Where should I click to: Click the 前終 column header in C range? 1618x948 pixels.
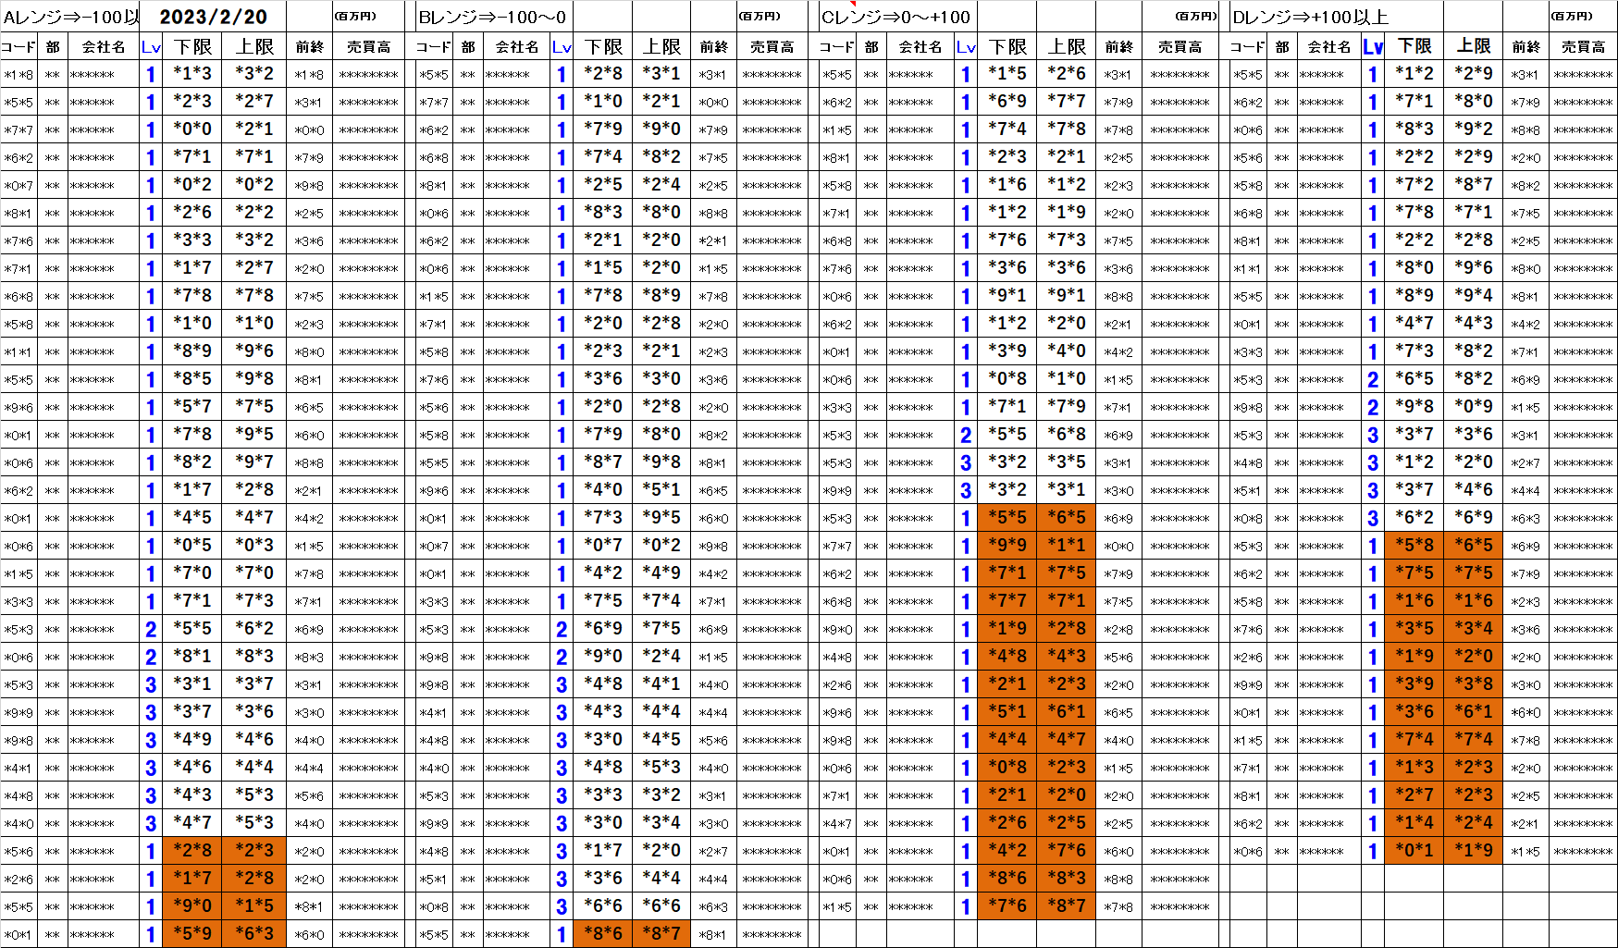click(1118, 46)
